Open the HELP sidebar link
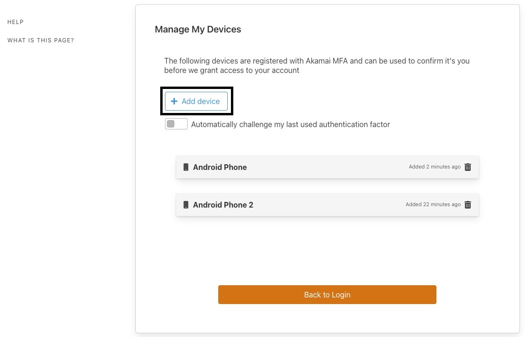 (x=16, y=22)
